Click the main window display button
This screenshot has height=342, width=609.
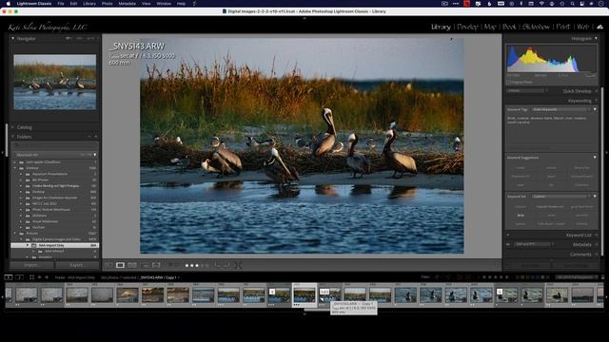[x=9, y=277]
